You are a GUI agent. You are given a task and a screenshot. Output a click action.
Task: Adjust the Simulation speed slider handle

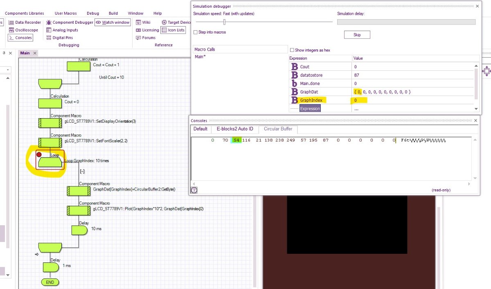(x=224, y=22)
